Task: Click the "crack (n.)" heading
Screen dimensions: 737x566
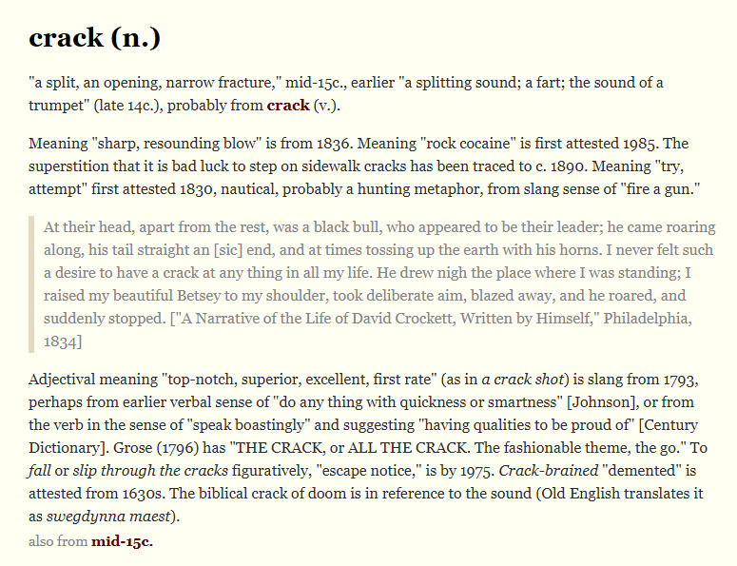Action: [x=95, y=38]
